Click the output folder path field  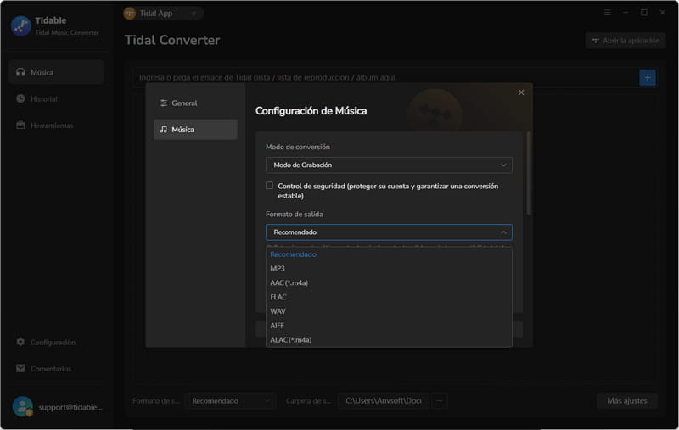(x=384, y=401)
